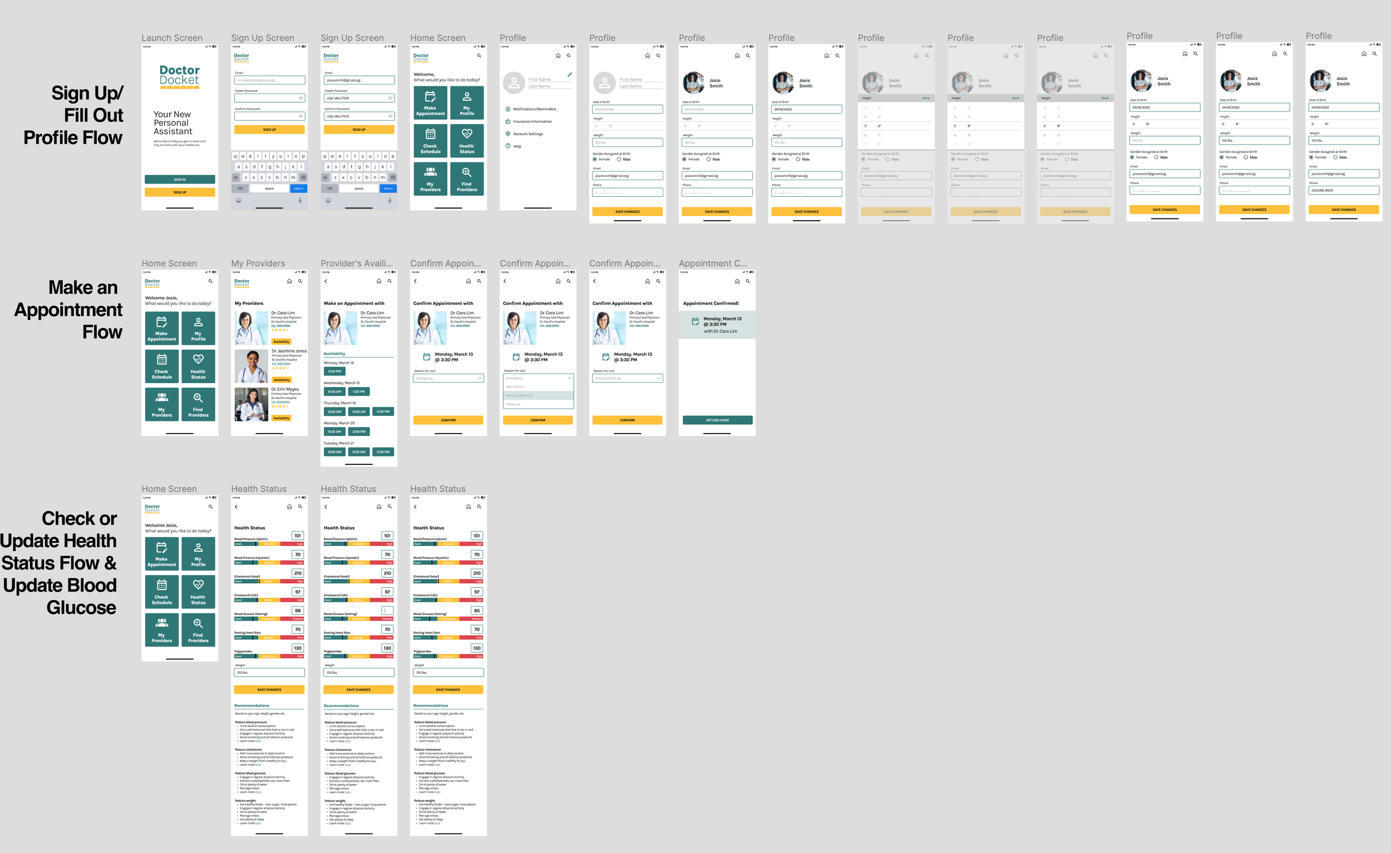Click the Help question-mark icon
The image size is (1391, 853).
point(507,146)
